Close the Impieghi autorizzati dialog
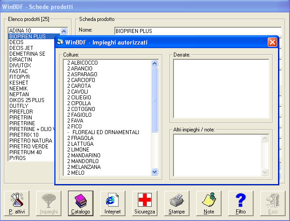290x221 pixels. tap(272, 42)
